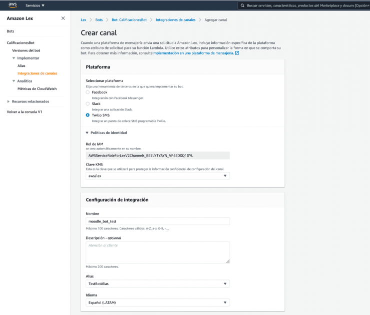Image resolution: width=370 pixels, height=315 pixels.
Task: Select the Facebook platform radio button
Action: (x=88, y=92)
